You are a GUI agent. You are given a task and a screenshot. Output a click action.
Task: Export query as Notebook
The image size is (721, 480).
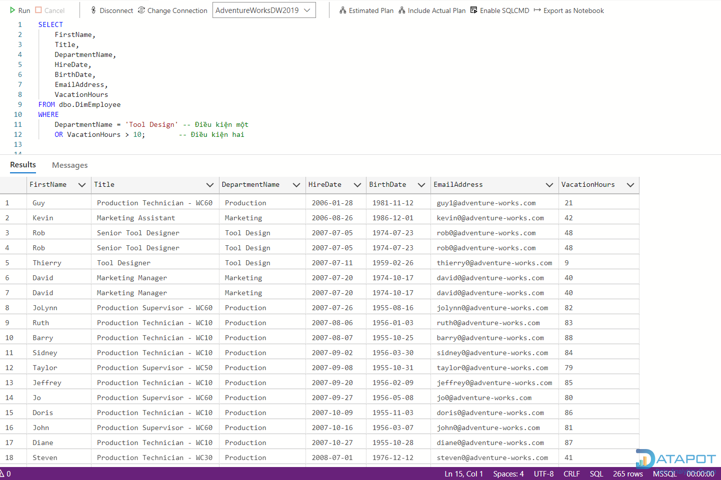tap(569, 10)
